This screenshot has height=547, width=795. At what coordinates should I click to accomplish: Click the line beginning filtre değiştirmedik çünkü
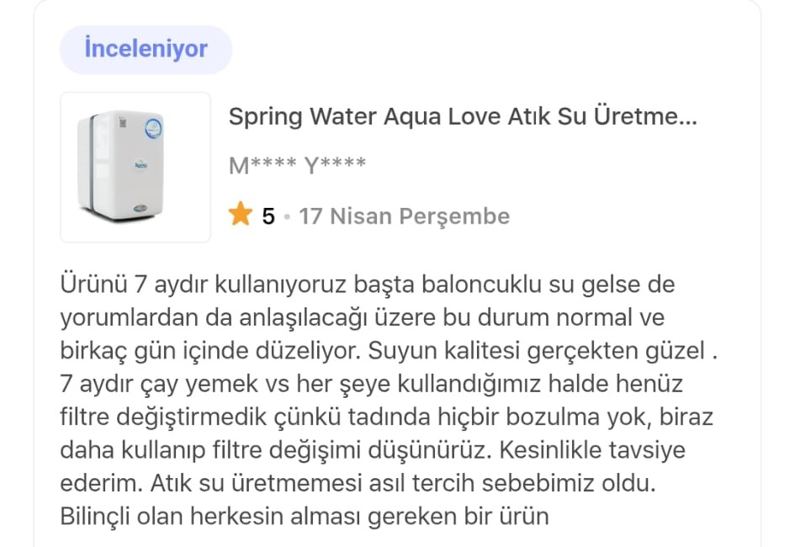pos(386,417)
